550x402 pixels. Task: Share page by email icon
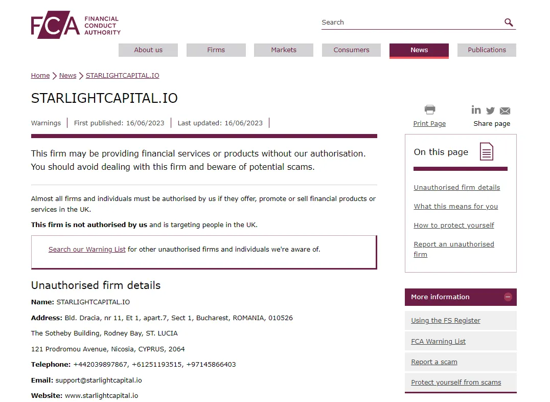(x=505, y=111)
